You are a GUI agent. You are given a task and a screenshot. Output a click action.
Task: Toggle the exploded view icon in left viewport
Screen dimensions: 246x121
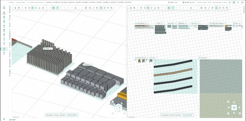[x=53, y=8]
